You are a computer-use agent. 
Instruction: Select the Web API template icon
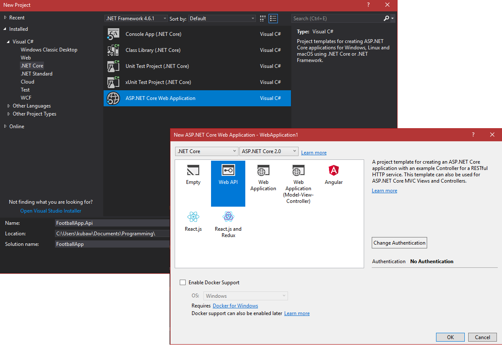pos(228,170)
